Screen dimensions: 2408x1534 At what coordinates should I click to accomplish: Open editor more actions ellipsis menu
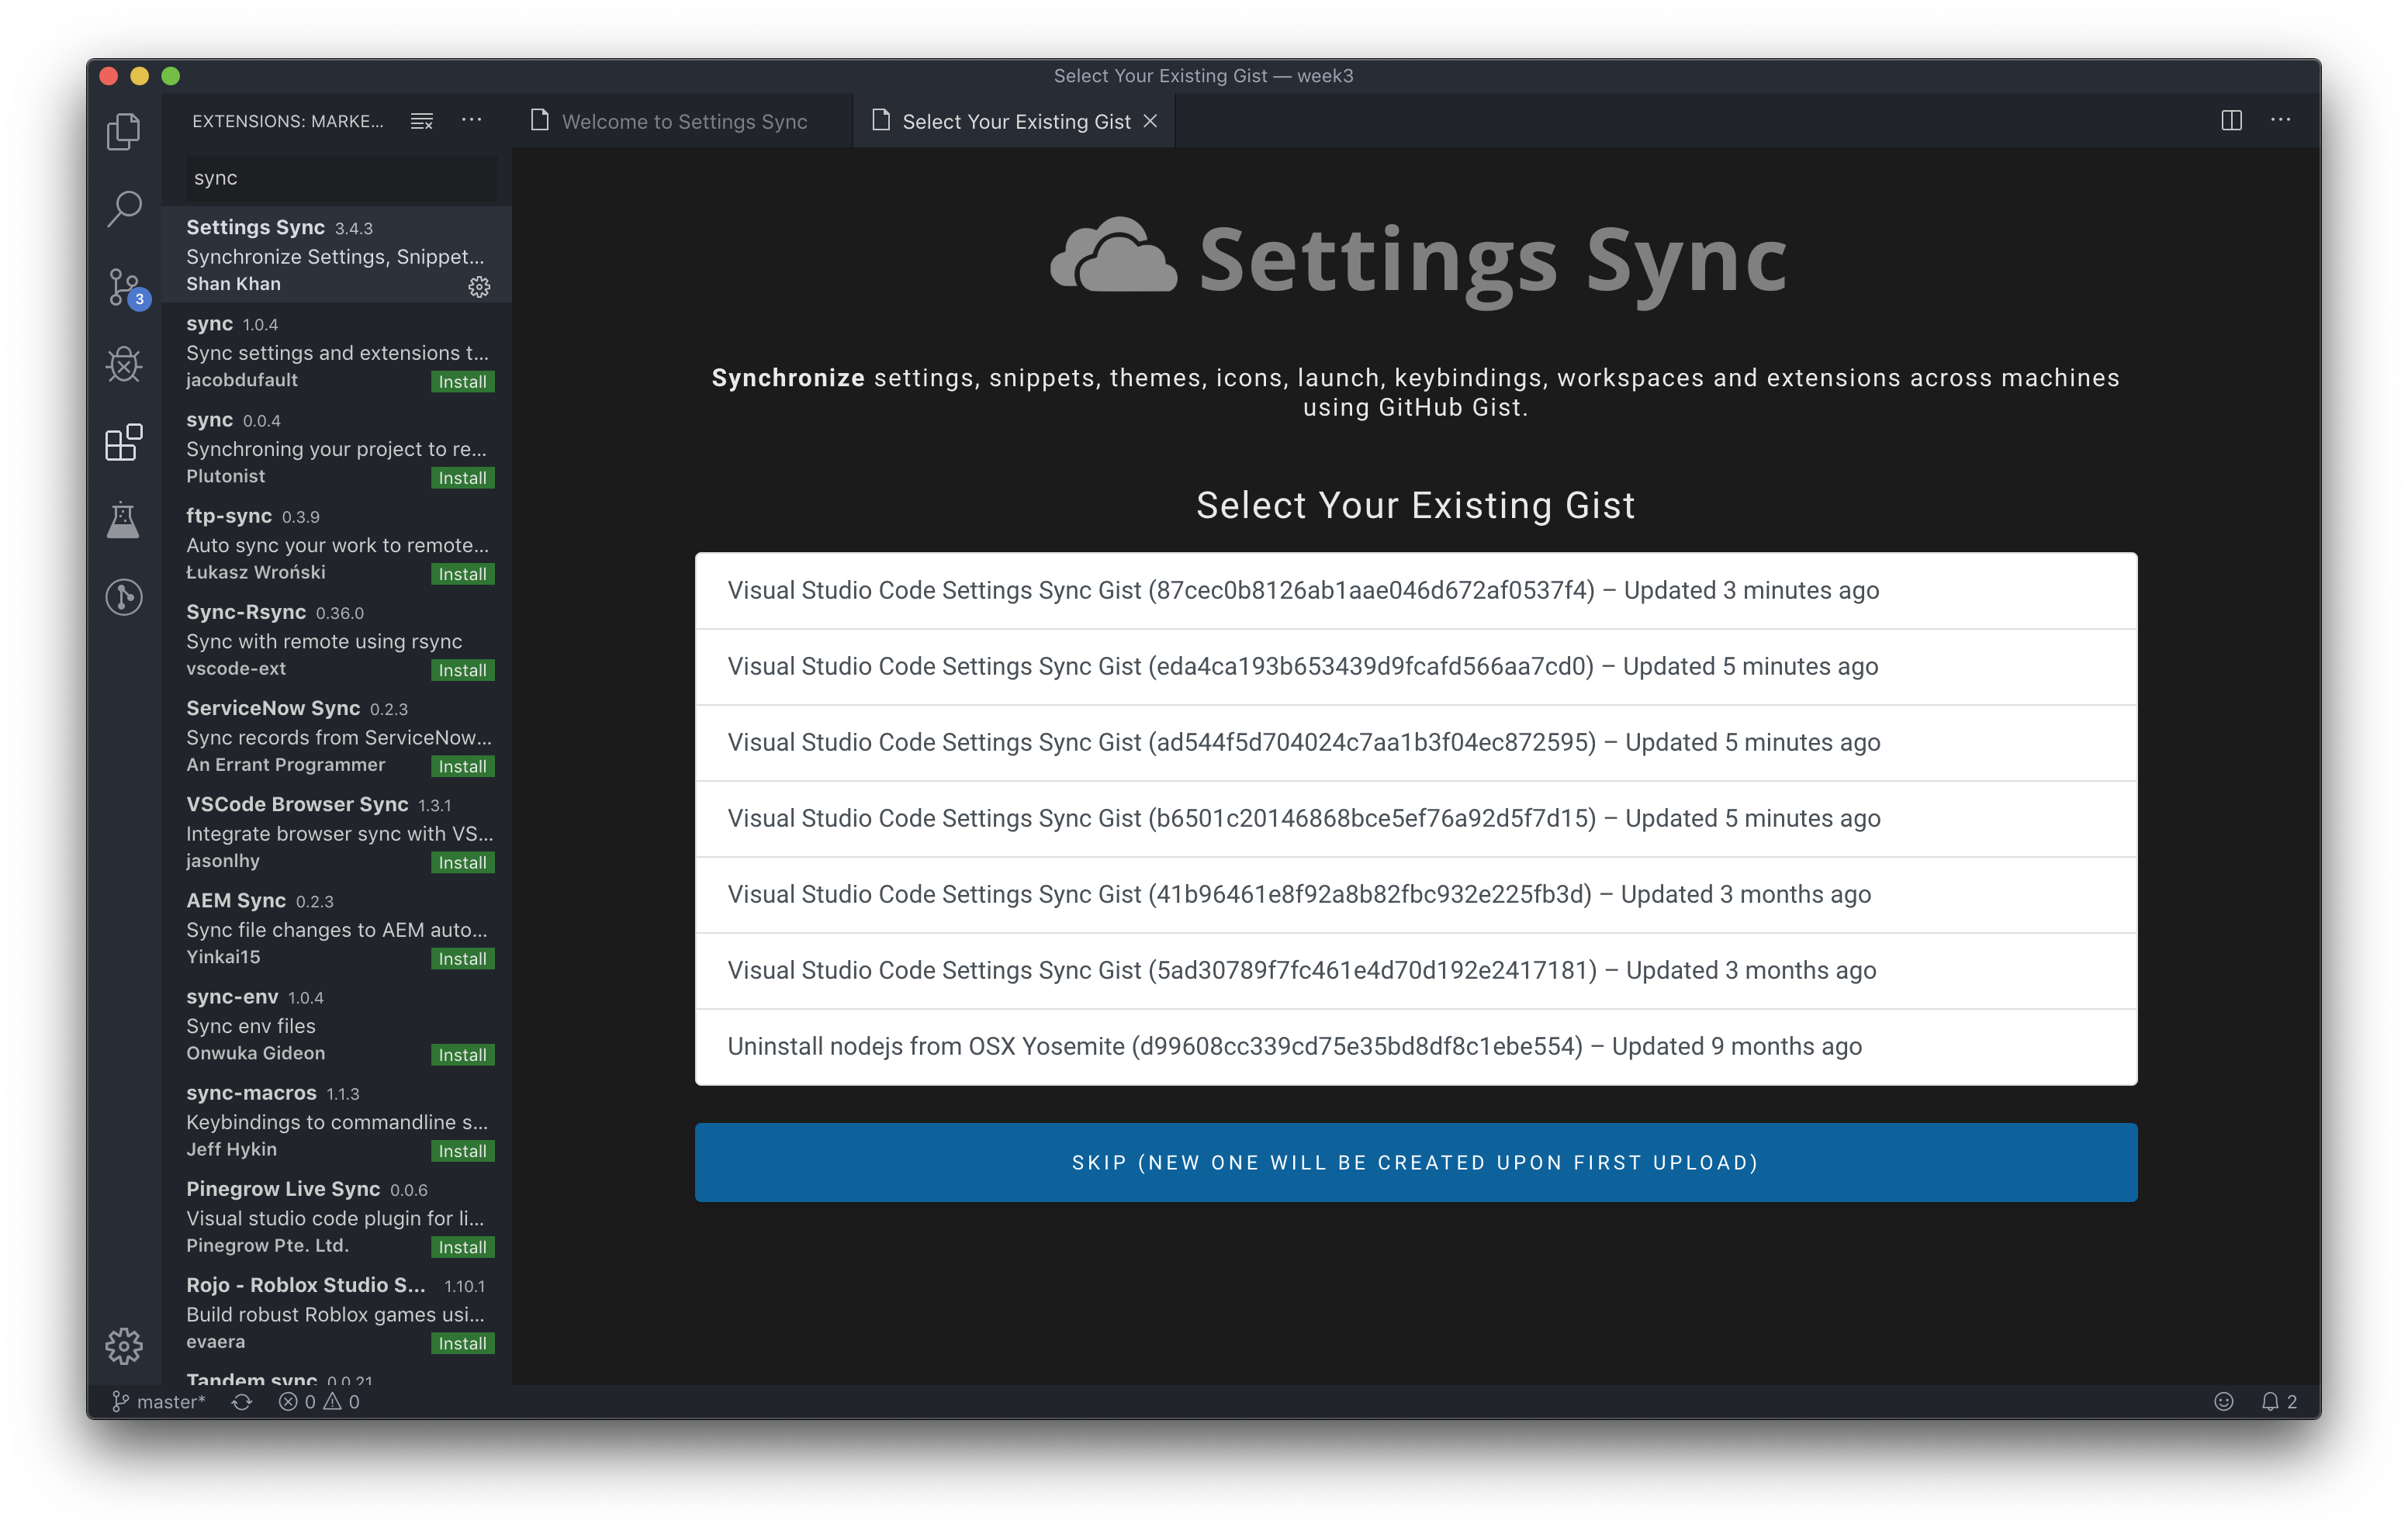point(2280,120)
